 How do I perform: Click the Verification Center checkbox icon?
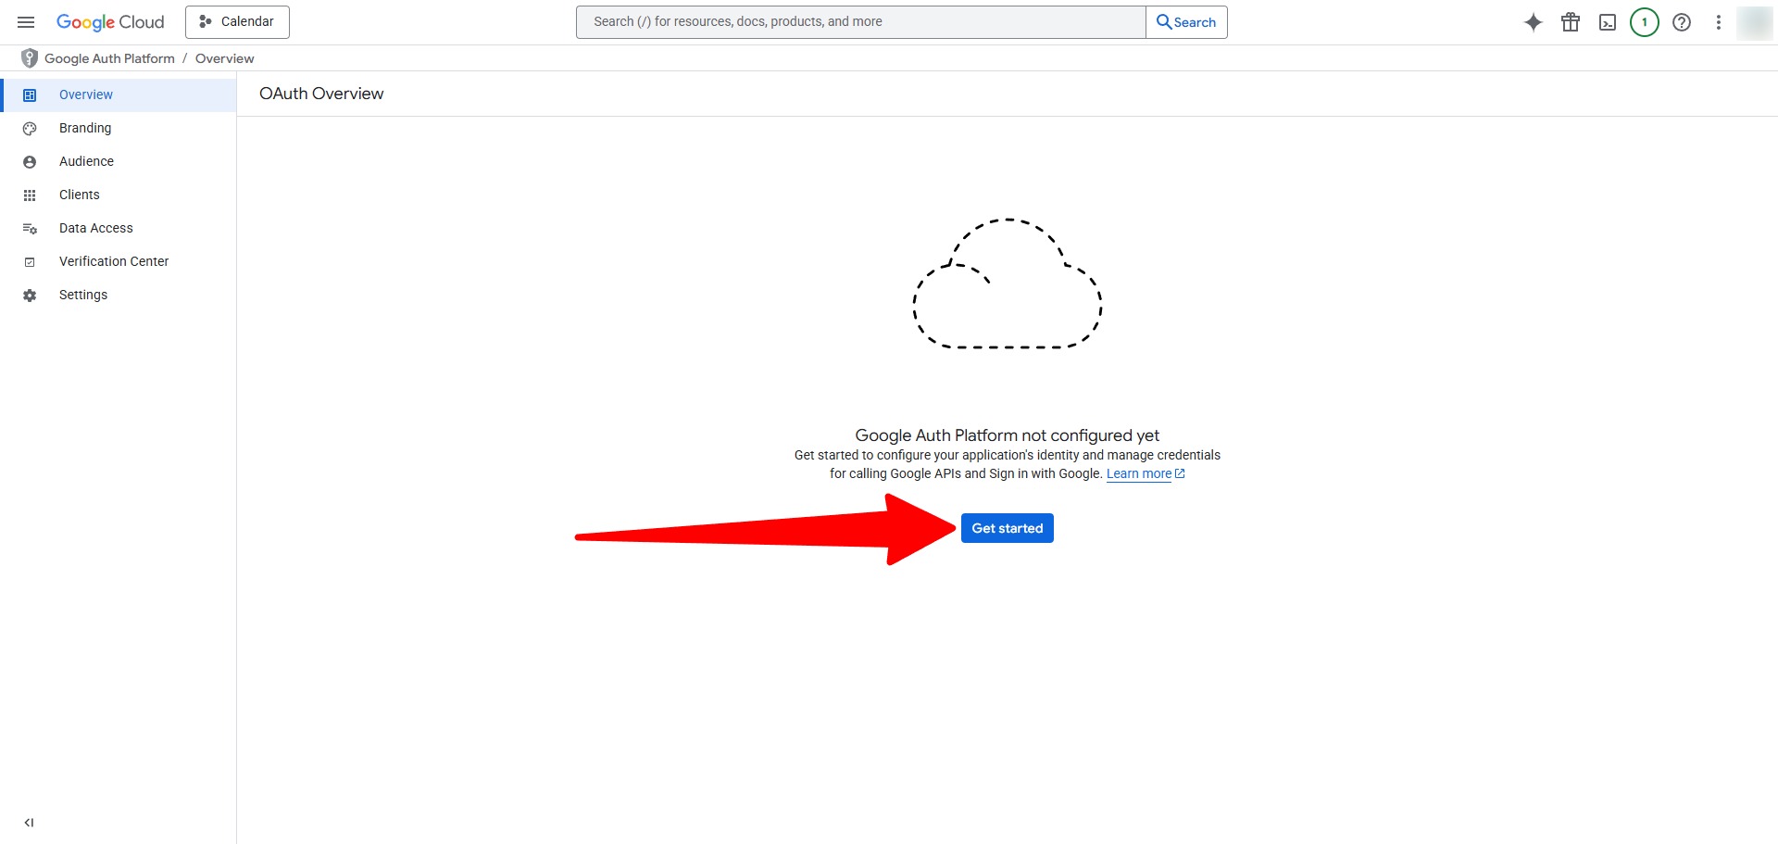click(30, 262)
